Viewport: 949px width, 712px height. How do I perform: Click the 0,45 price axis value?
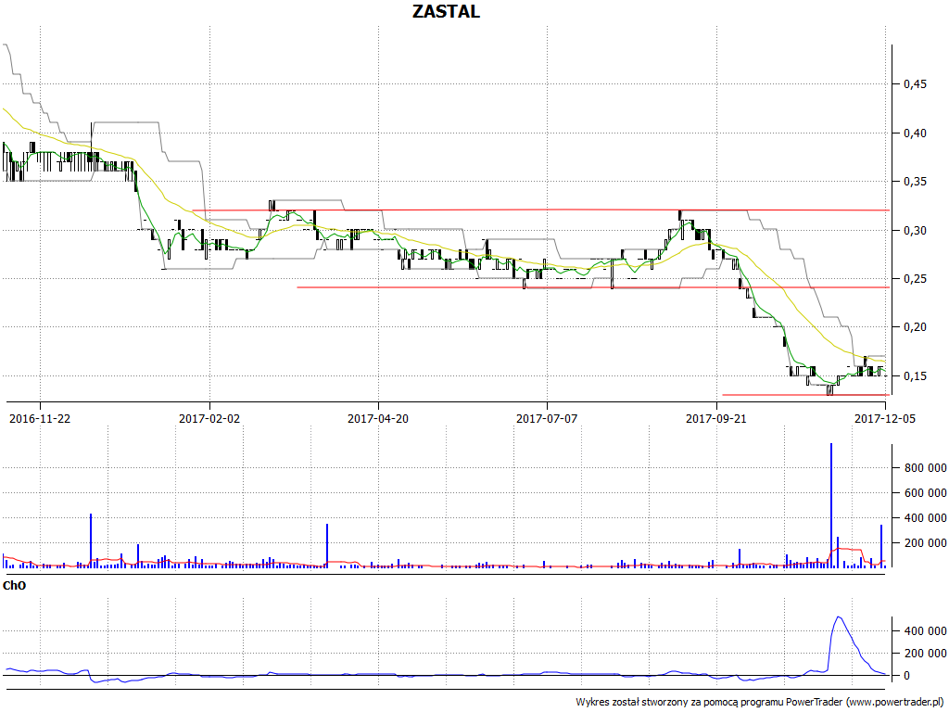tap(915, 84)
